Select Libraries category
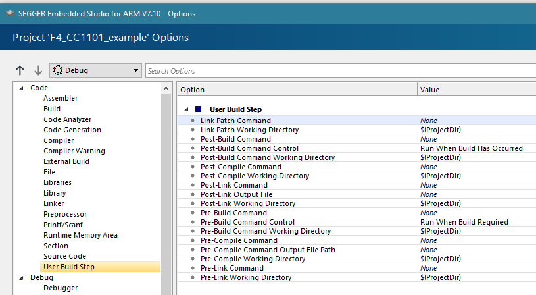This screenshot has height=295, width=536. tap(57, 183)
